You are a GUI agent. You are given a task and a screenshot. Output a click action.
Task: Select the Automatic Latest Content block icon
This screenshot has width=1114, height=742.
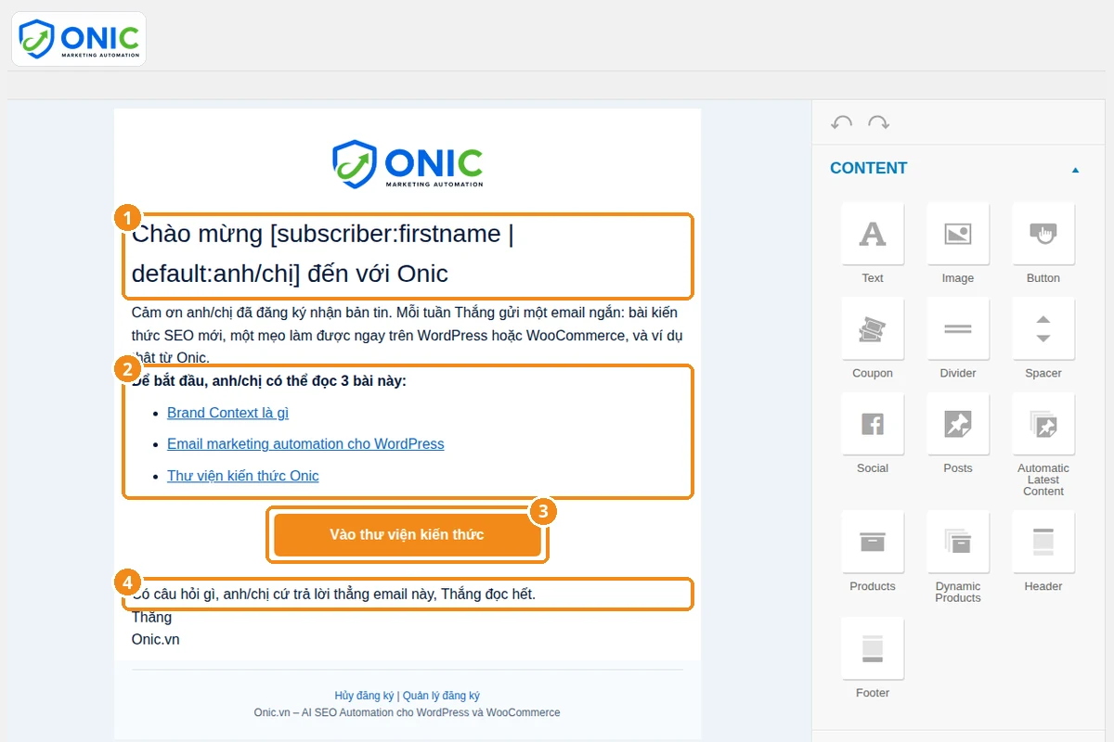[x=1043, y=424]
